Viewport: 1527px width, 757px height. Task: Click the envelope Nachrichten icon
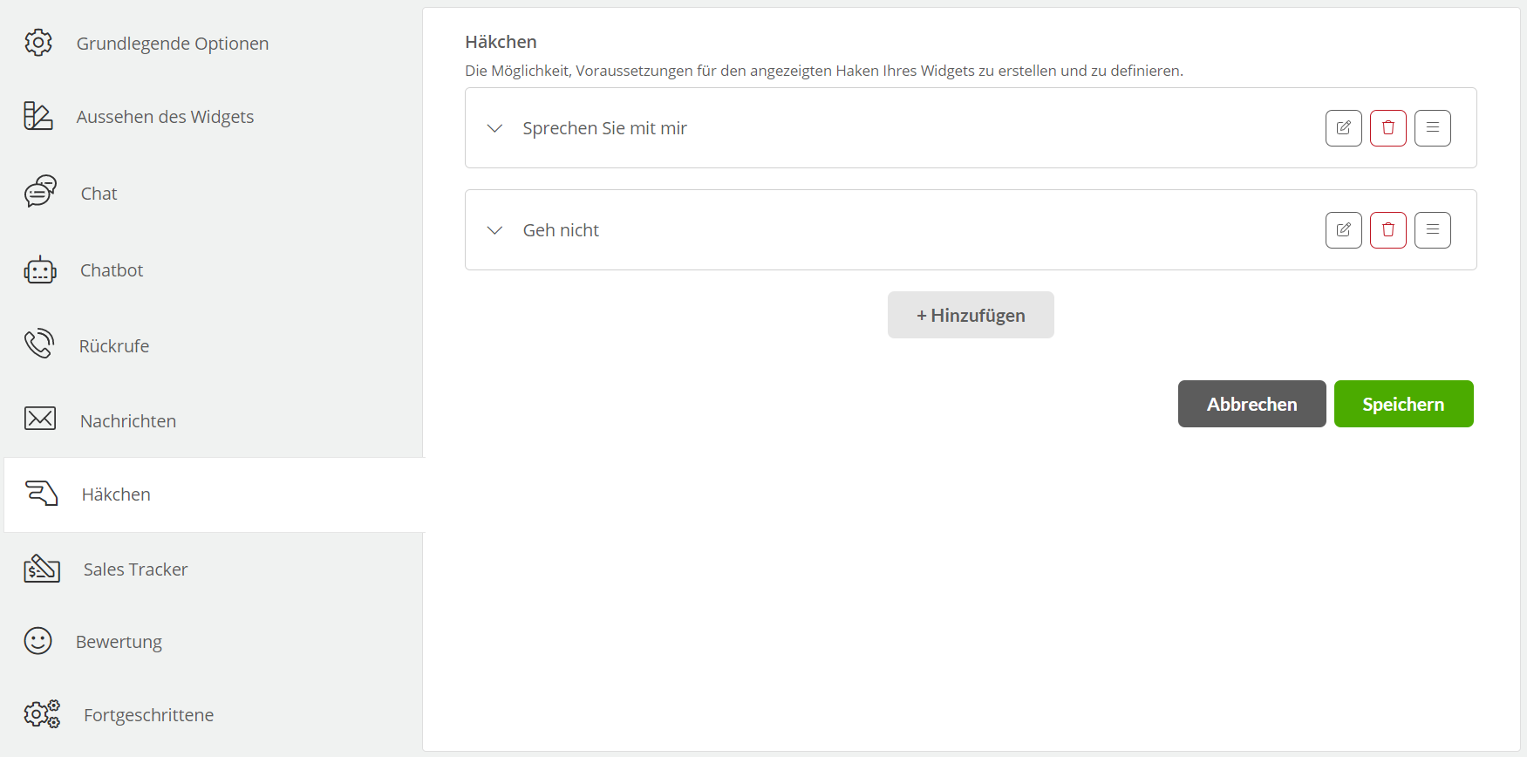pyautogui.click(x=40, y=419)
